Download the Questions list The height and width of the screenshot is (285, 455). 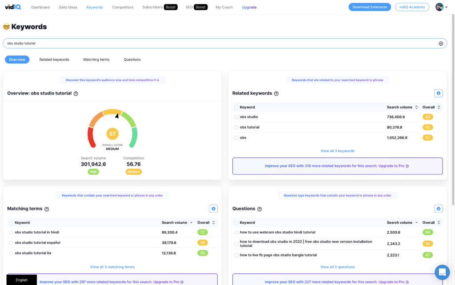point(439,209)
